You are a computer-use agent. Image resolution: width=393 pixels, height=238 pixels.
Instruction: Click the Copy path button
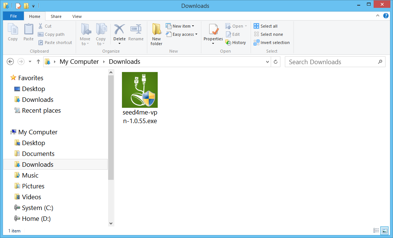coord(51,34)
